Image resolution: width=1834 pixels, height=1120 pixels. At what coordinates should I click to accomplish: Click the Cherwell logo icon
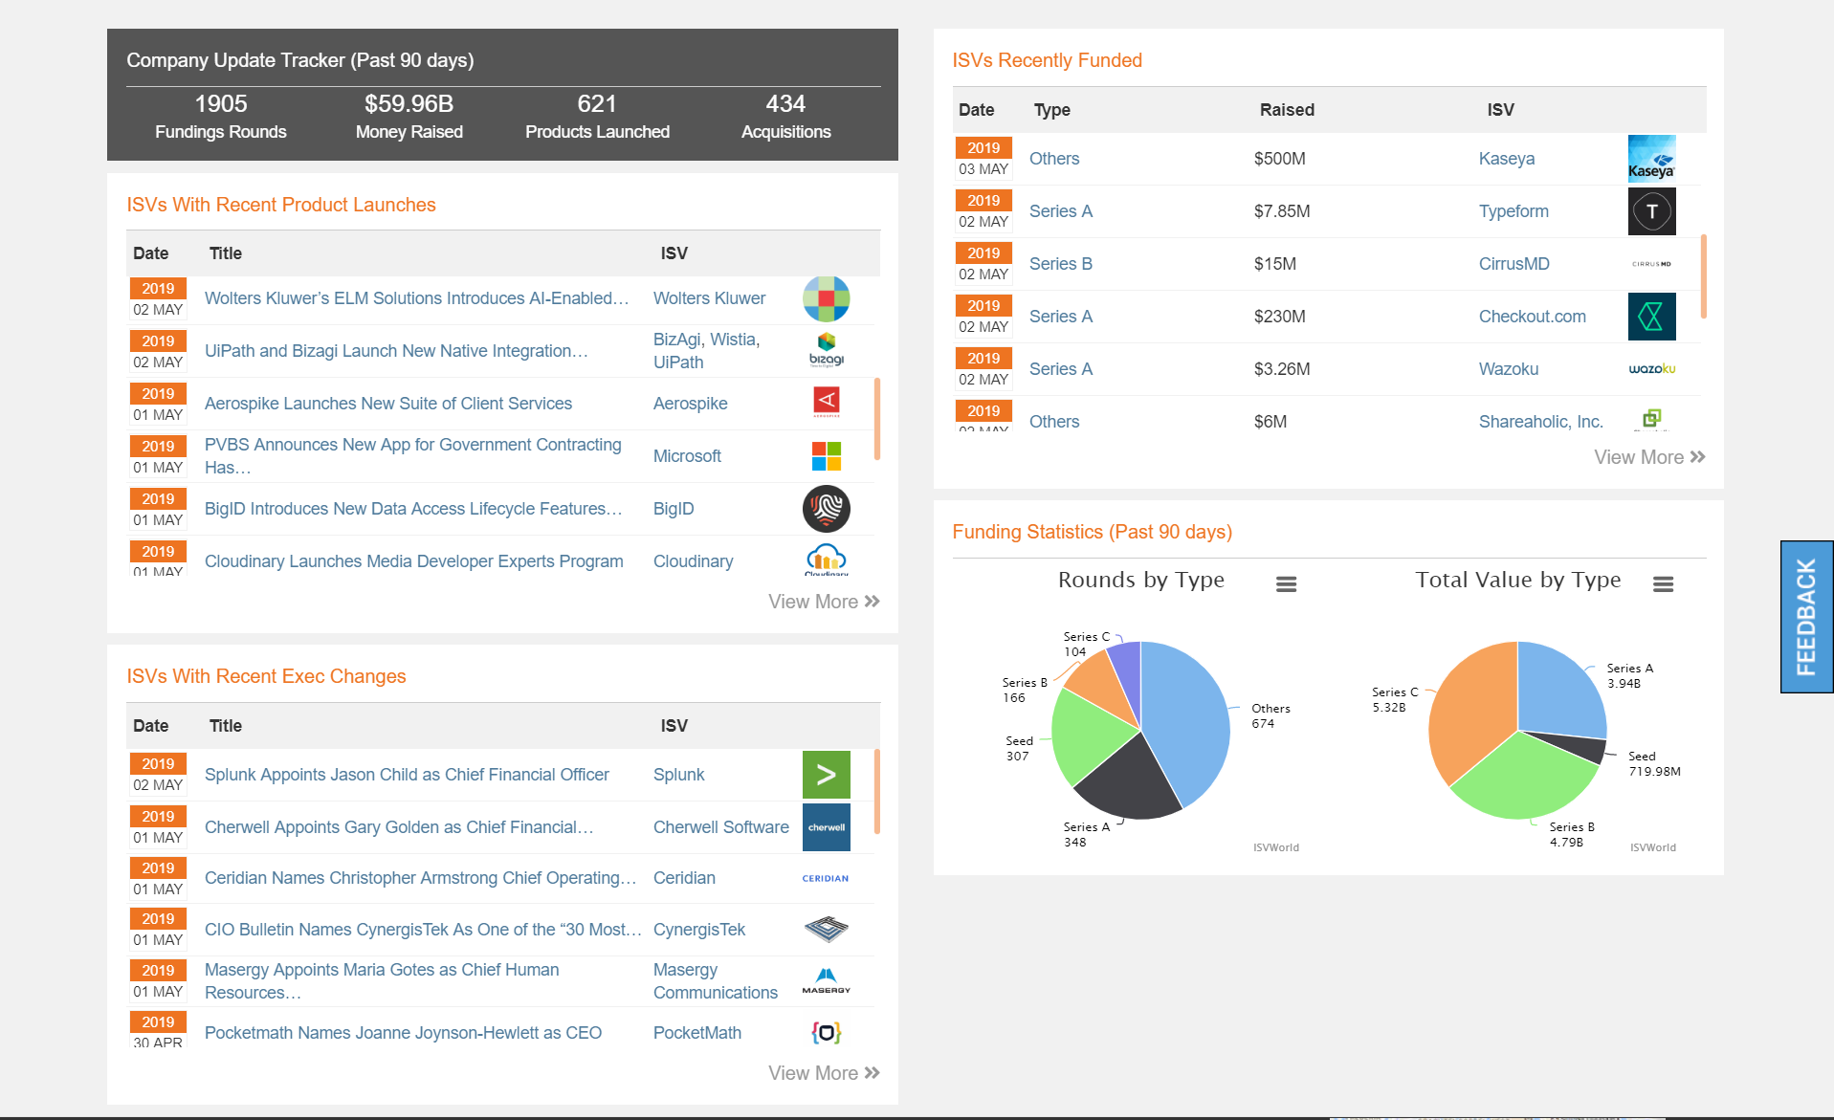[x=826, y=827]
